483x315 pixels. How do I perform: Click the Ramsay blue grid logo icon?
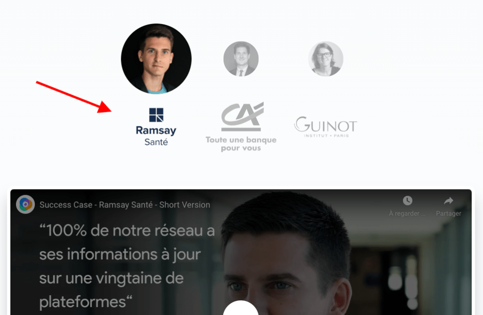click(x=156, y=115)
